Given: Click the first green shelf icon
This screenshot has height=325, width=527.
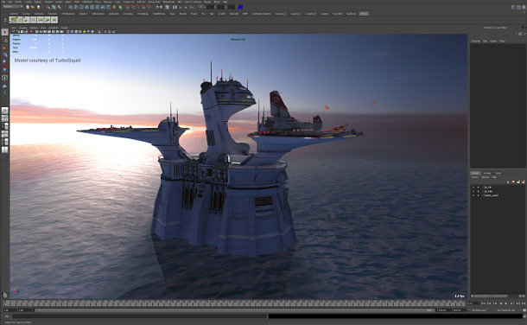Looking at the screenshot, I should pos(13,20).
